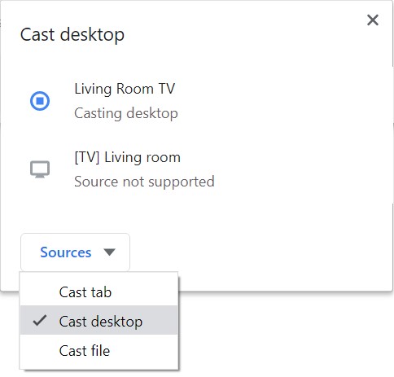Screen dimensions: 394x377
Task: Click the Sources button label
Action: (x=66, y=252)
